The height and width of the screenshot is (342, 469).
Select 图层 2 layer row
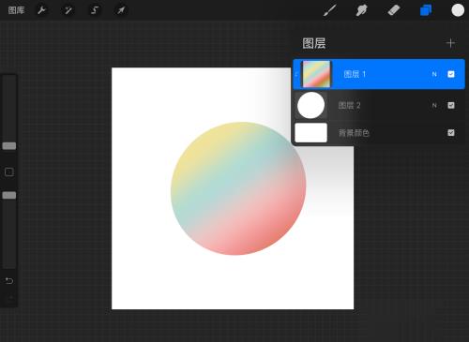point(379,105)
